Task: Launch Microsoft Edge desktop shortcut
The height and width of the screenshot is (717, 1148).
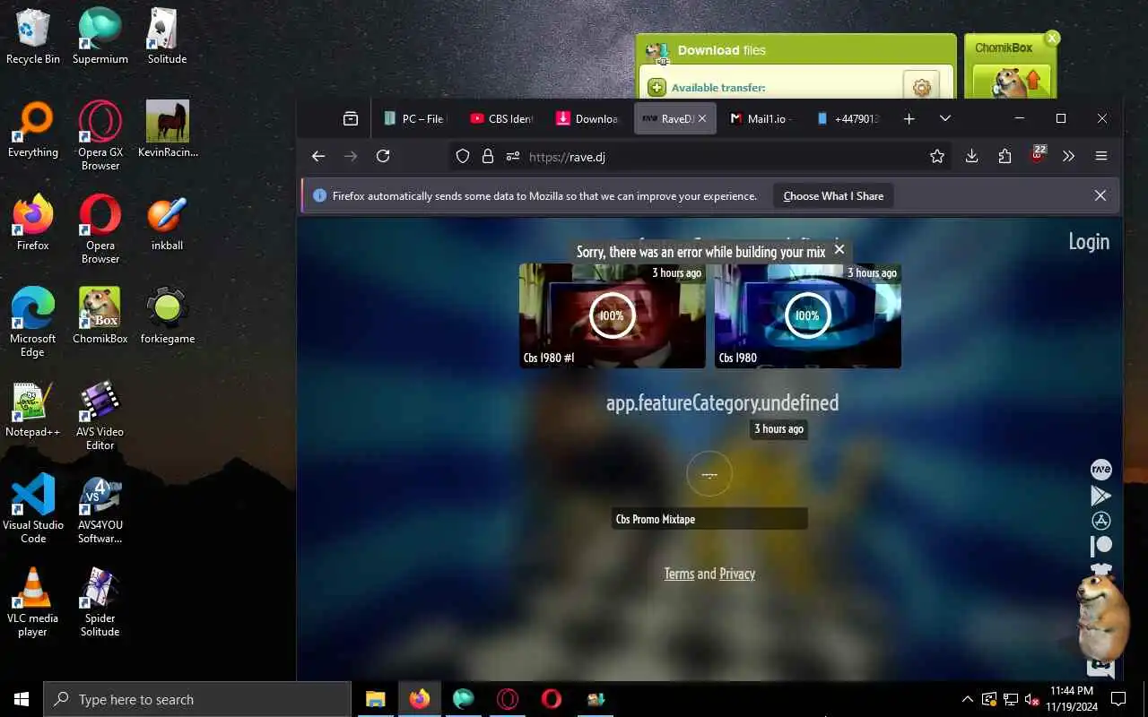Action: click(x=33, y=322)
